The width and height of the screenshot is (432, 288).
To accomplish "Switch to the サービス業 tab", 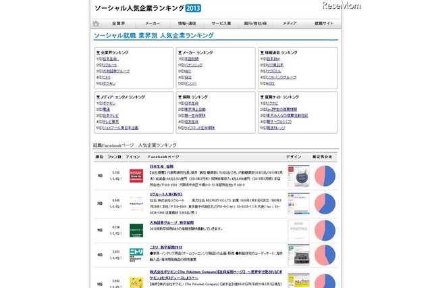I will point(221,24).
